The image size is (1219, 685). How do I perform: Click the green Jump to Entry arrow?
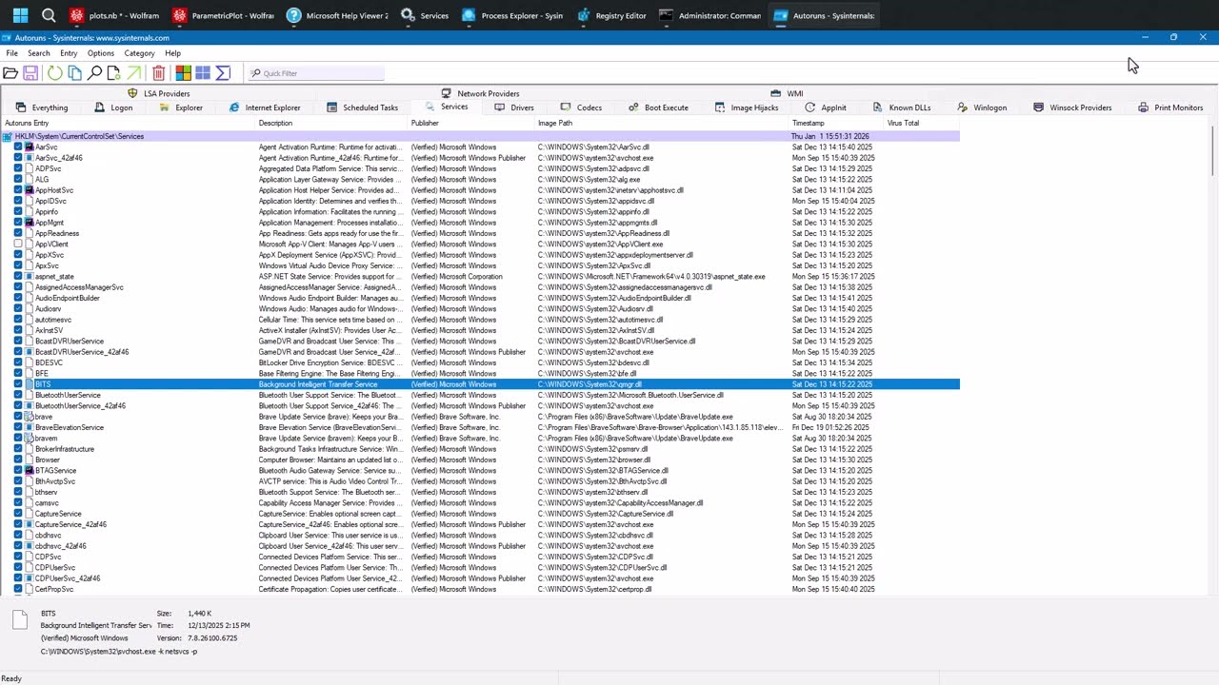pyautogui.click(x=134, y=73)
